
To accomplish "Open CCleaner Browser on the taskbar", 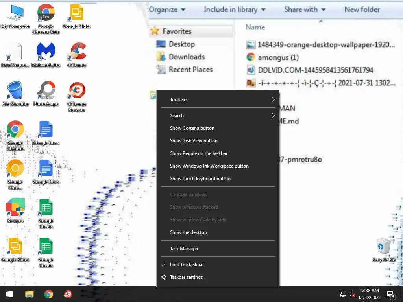I will [x=68, y=294].
